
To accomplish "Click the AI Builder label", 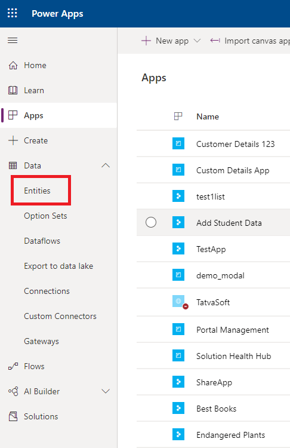I will (x=42, y=391).
